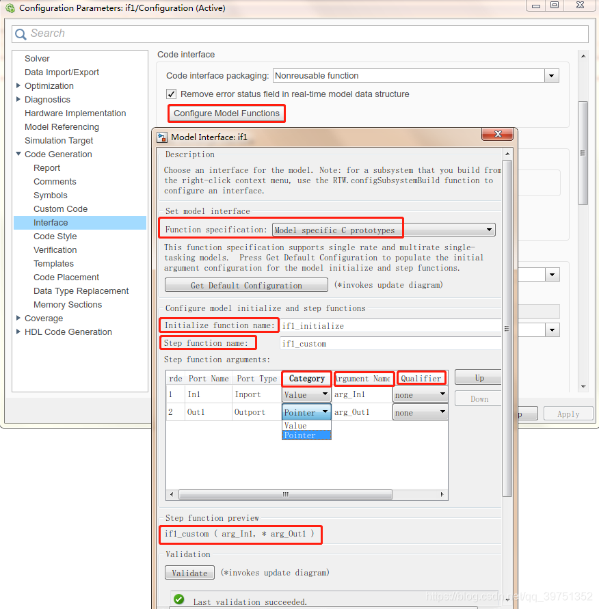
Task: Click the Up button for step arguments
Action: tap(478, 378)
